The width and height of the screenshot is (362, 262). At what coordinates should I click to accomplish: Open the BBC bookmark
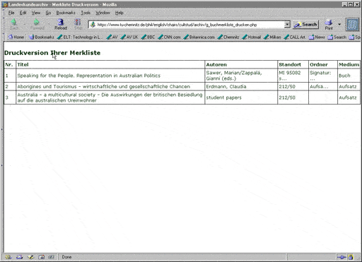tap(148, 37)
